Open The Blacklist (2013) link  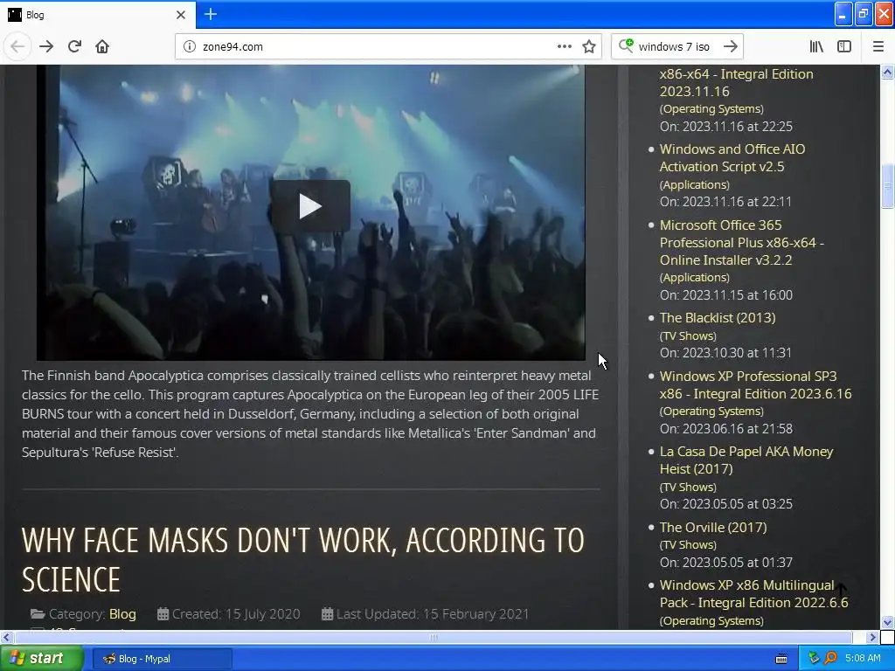[x=718, y=318]
